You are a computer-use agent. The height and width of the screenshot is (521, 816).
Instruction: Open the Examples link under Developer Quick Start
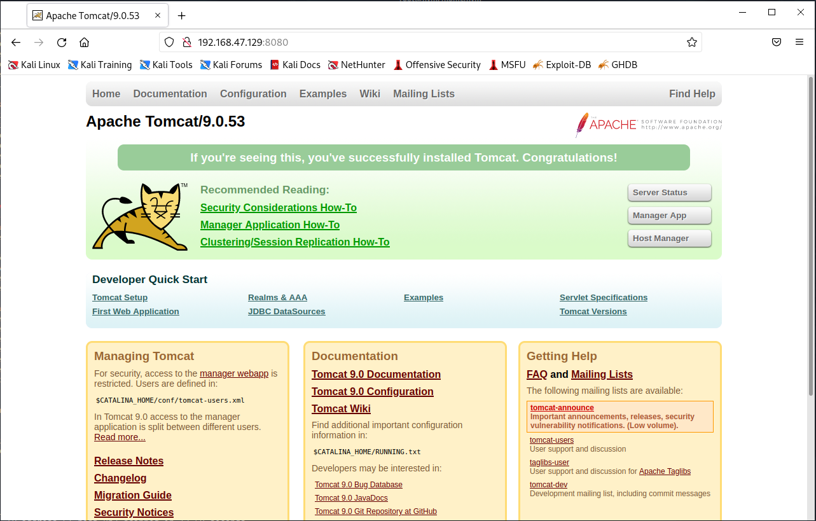pyautogui.click(x=424, y=298)
